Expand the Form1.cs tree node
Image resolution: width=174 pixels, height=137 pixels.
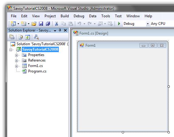point(16,66)
